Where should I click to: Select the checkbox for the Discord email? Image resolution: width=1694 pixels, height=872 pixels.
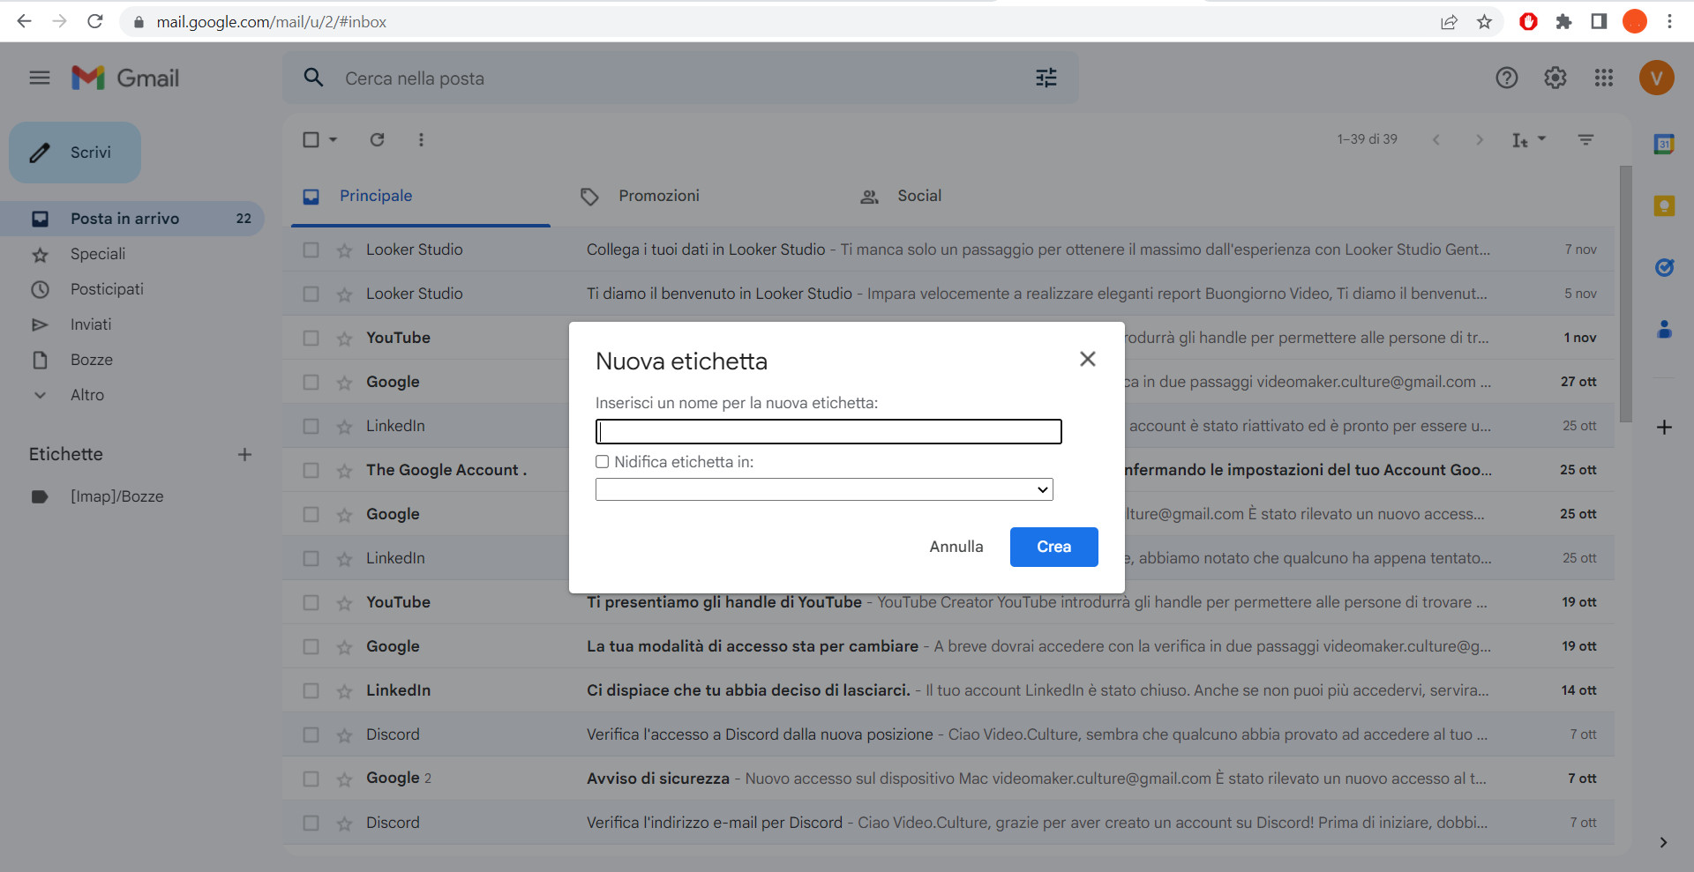pos(311,734)
